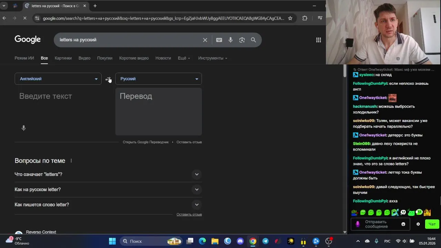Click Оставить отзыв under the questions
This screenshot has width=441, height=248.
click(x=189, y=215)
